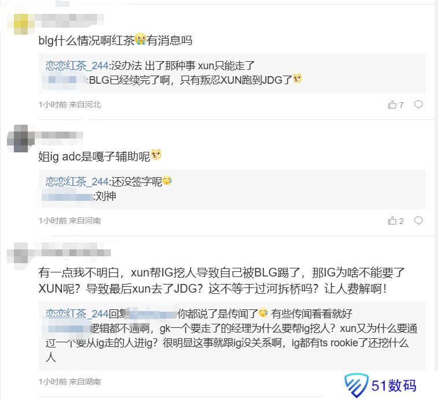Click the crying emoji in blg comment
The width and height of the screenshot is (438, 400).
(x=140, y=39)
